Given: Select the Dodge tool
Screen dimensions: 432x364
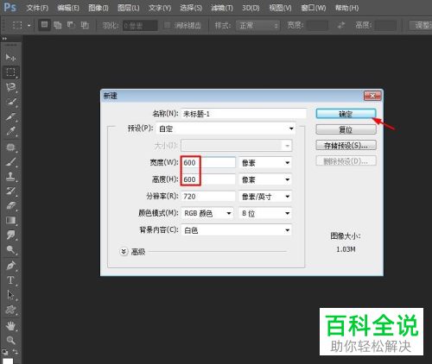Looking at the screenshot, I should pos(10,249).
